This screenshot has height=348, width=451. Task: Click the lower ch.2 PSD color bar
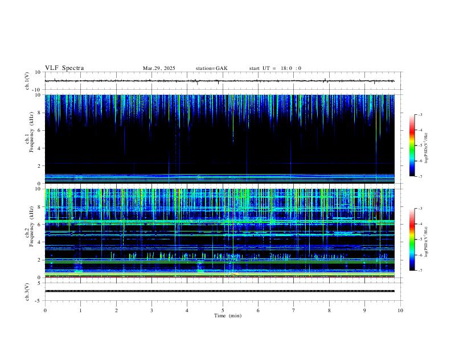coord(412,239)
